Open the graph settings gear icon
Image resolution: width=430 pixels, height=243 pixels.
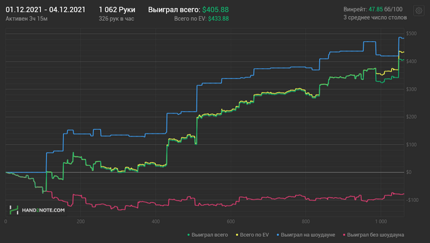pyautogui.click(x=419, y=10)
